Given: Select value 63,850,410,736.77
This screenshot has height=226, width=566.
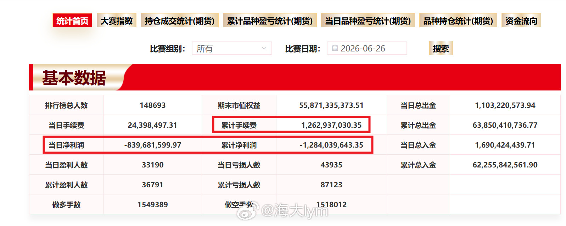Looking at the screenshot, I should 505,125.
